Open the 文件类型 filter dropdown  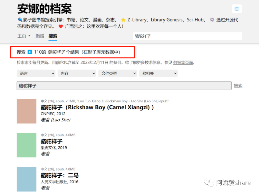(118, 73)
